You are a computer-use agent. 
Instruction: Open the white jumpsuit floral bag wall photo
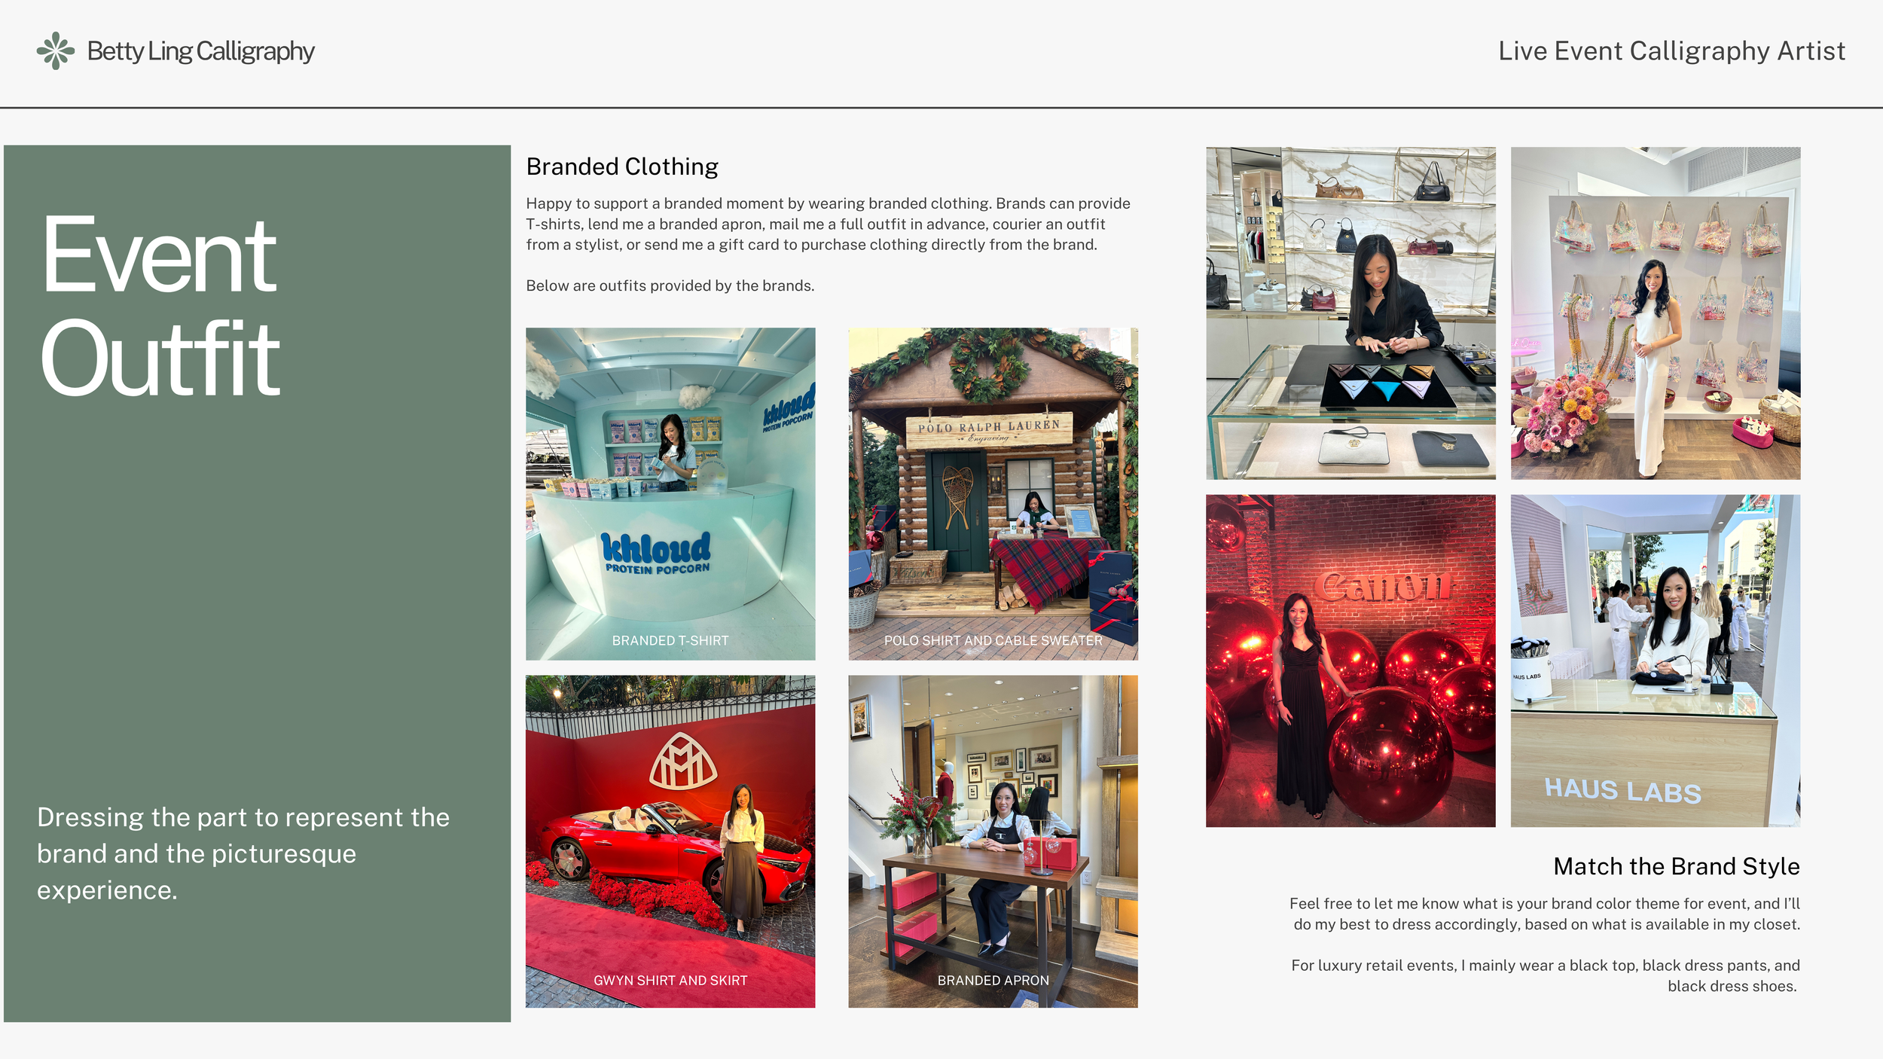1656,313
